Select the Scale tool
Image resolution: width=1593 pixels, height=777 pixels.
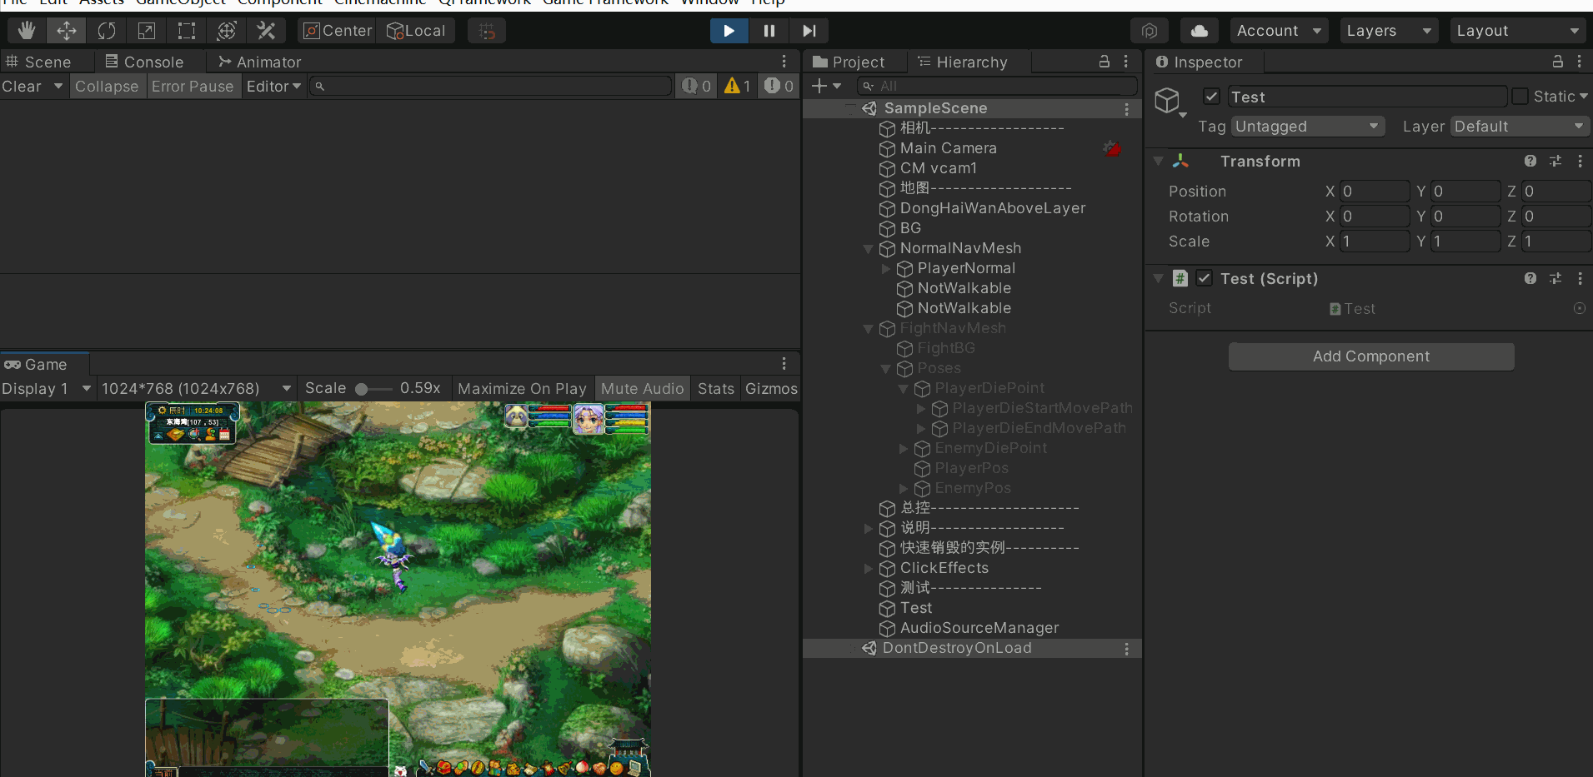pos(147,31)
